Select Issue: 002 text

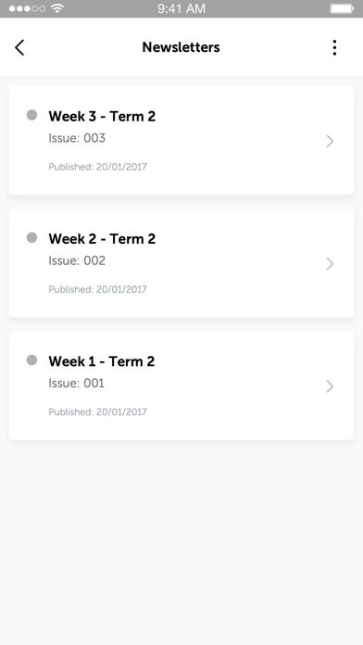click(x=77, y=260)
